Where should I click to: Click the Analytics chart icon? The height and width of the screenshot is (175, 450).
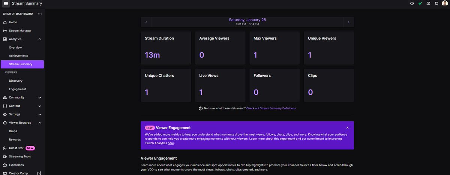[x=5, y=39]
